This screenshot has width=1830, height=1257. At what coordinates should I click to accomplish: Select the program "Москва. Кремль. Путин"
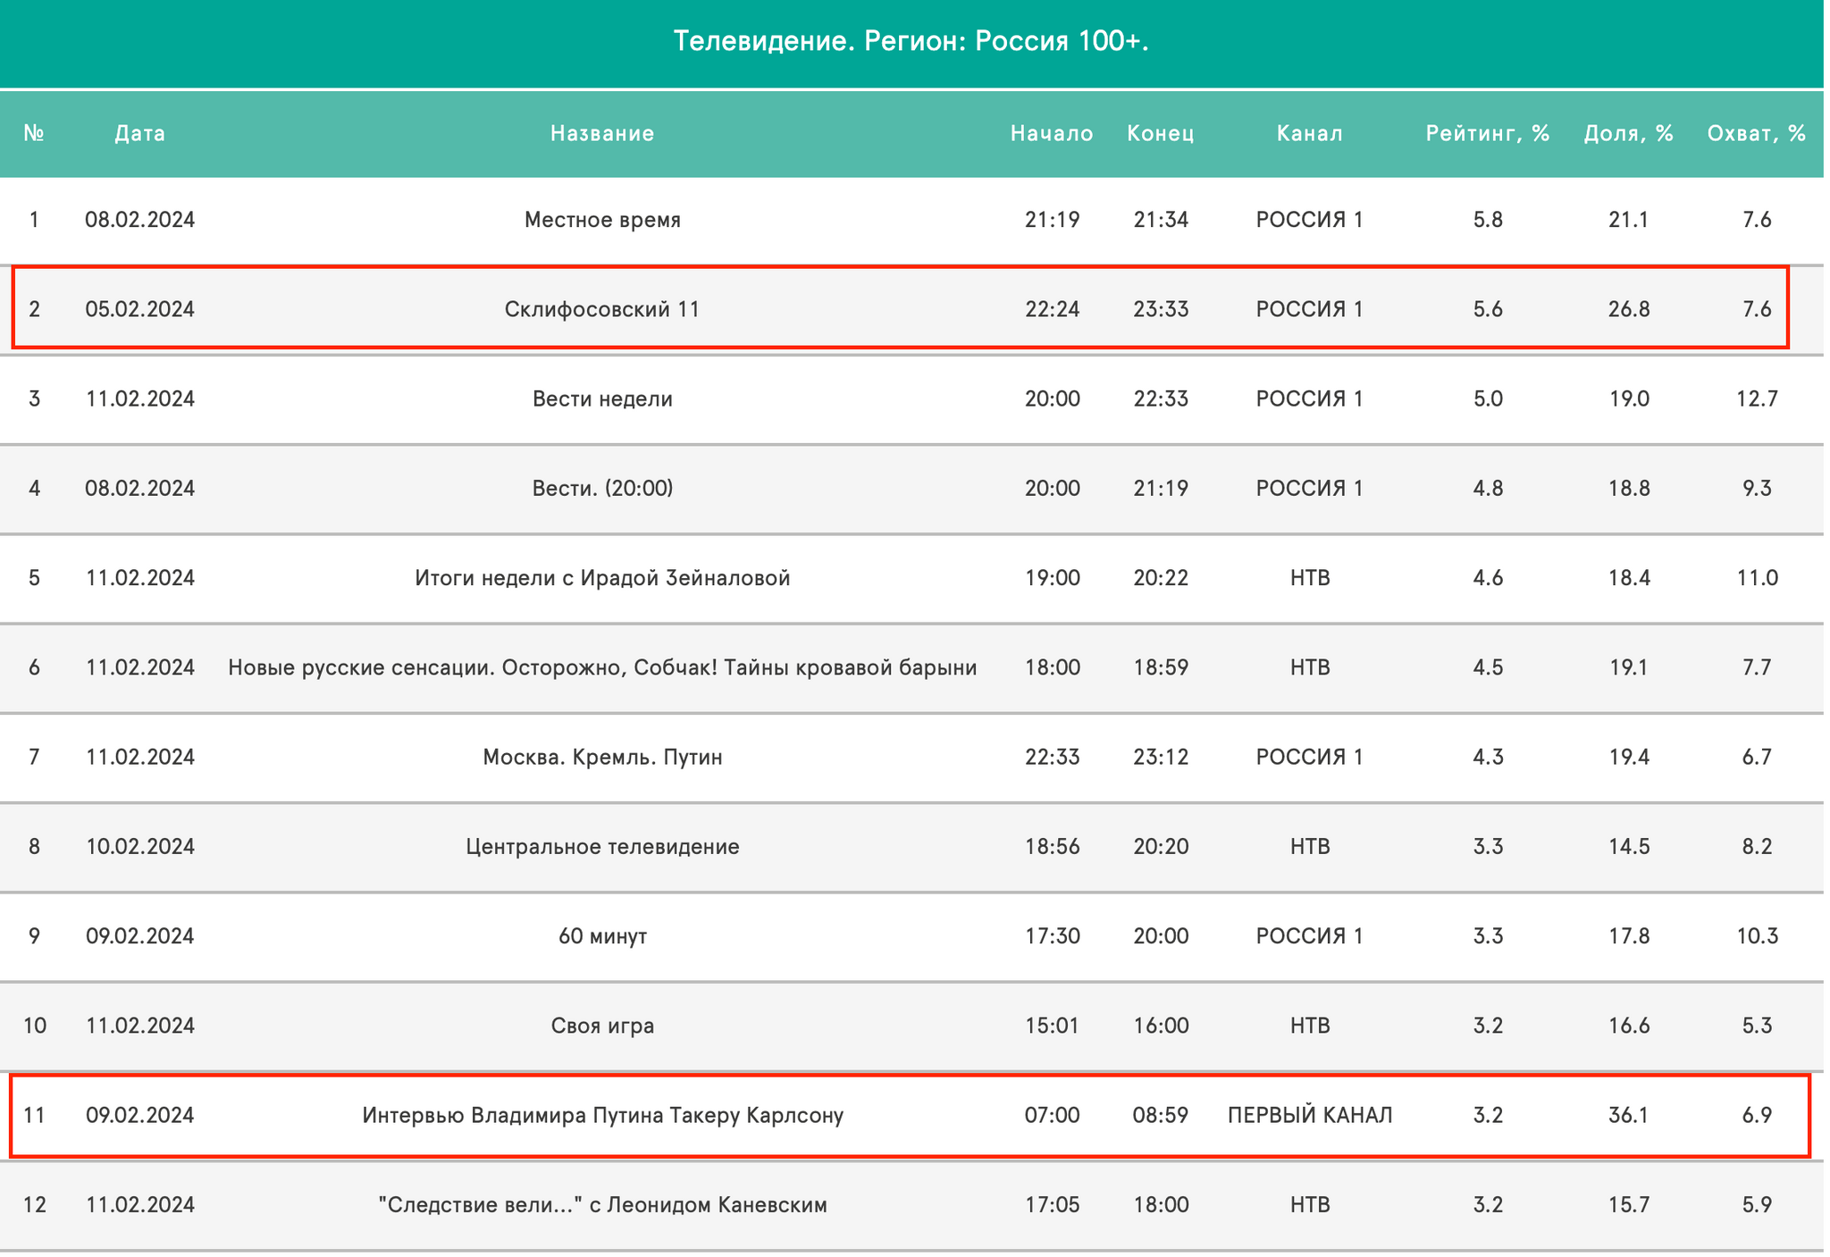click(x=602, y=757)
